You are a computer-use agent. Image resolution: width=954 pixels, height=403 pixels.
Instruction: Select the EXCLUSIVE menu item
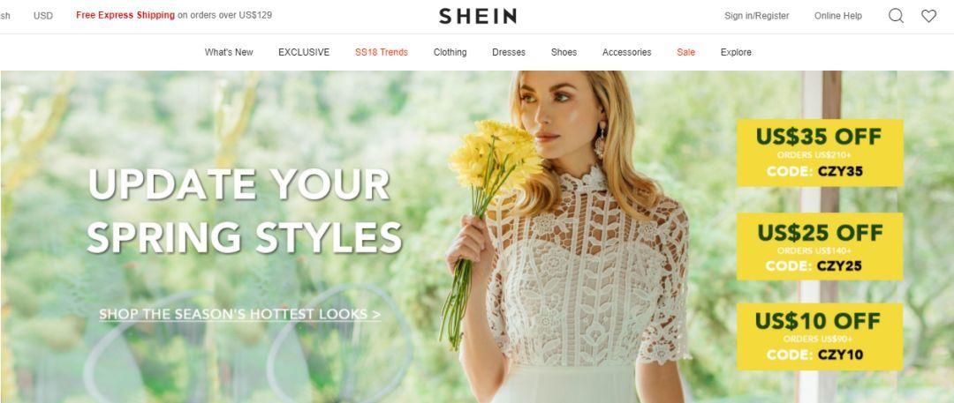pyautogui.click(x=304, y=52)
